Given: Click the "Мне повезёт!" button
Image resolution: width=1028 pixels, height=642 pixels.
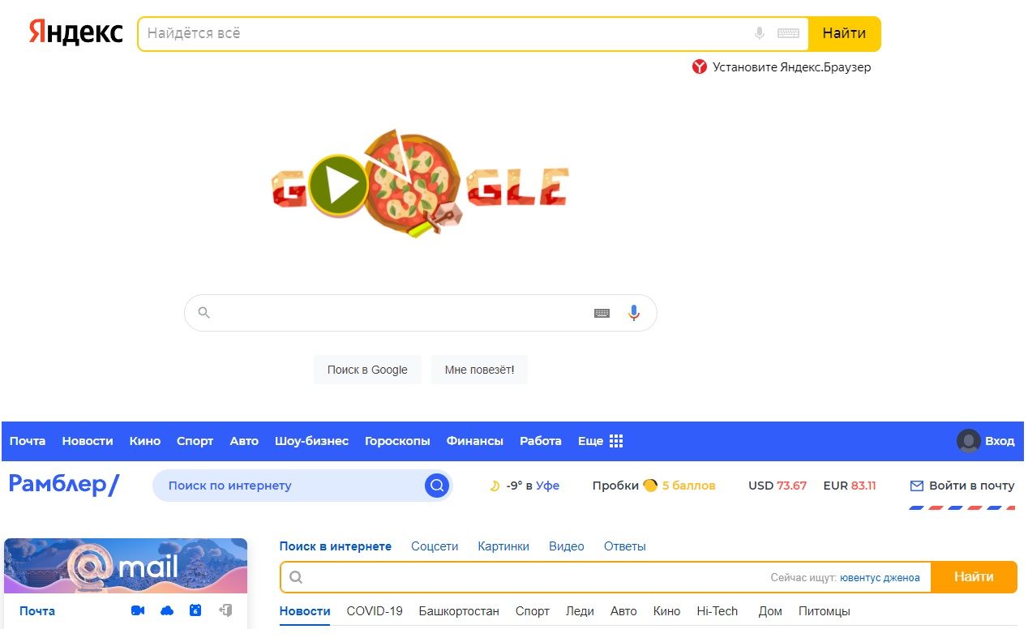Looking at the screenshot, I should 479,370.
